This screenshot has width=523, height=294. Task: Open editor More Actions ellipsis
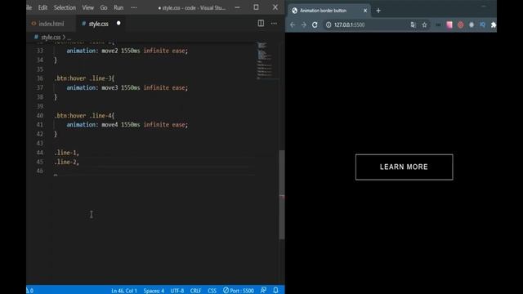pos(274,24)
